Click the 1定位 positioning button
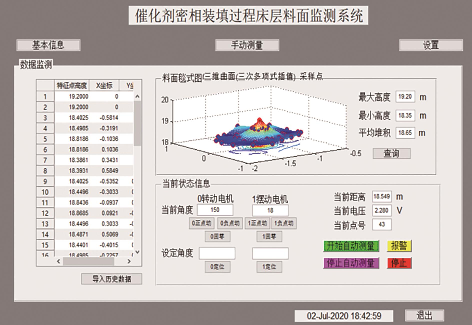Image resolution: width=472 pixels, height=325 pixels. pyautogui.click(x=269, y=267)
